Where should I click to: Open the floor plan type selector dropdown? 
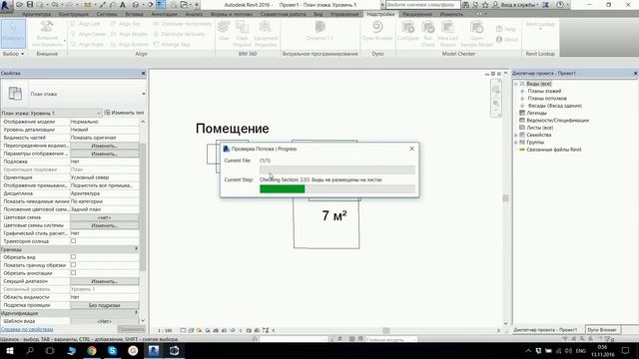(144, 94)
